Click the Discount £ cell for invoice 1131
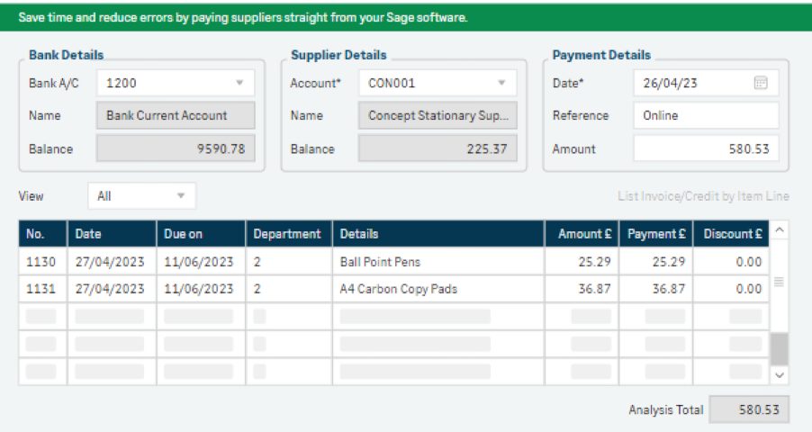Image resolution: width=812 pixels, height=432 pixels. pyautogui.click(x=731, y=289)
